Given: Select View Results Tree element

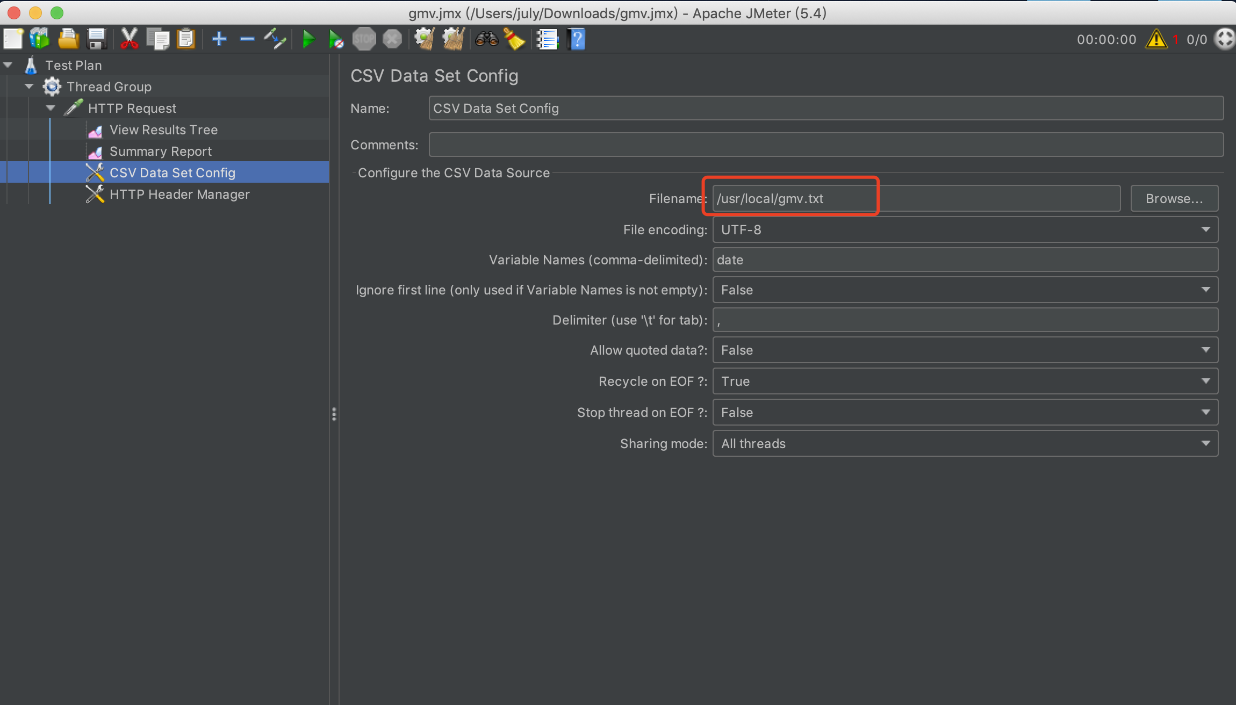Looking at the screenshot, I should tap(163, 130).
